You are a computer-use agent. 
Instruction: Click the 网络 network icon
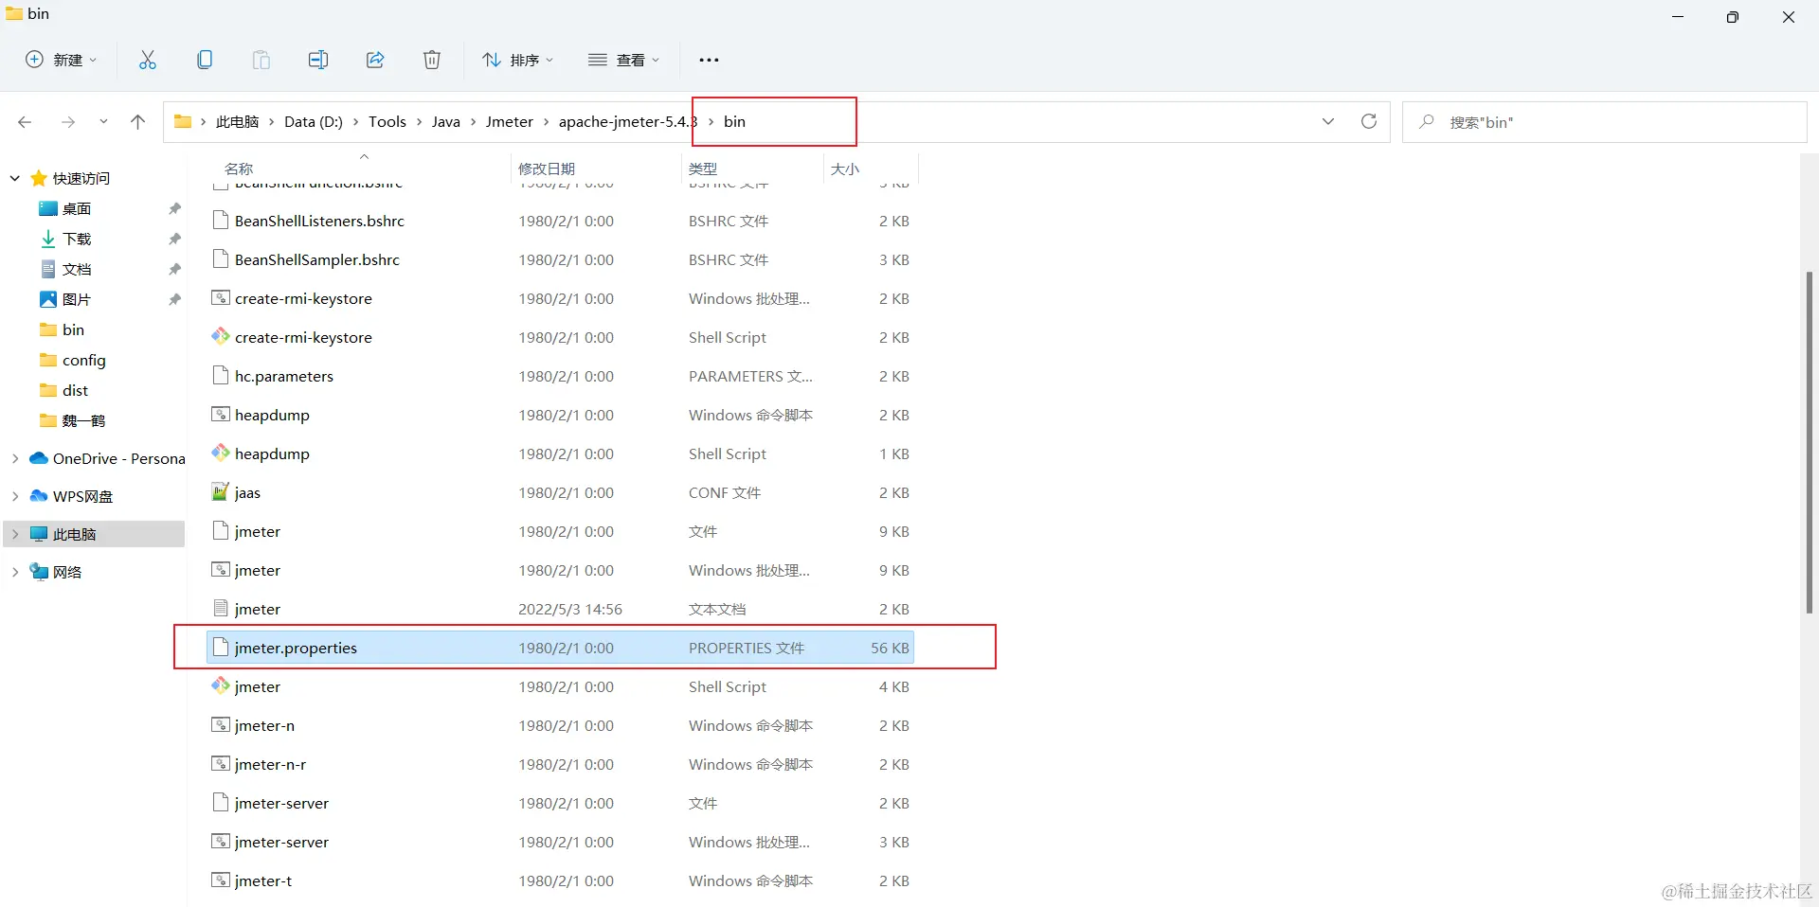39,572
